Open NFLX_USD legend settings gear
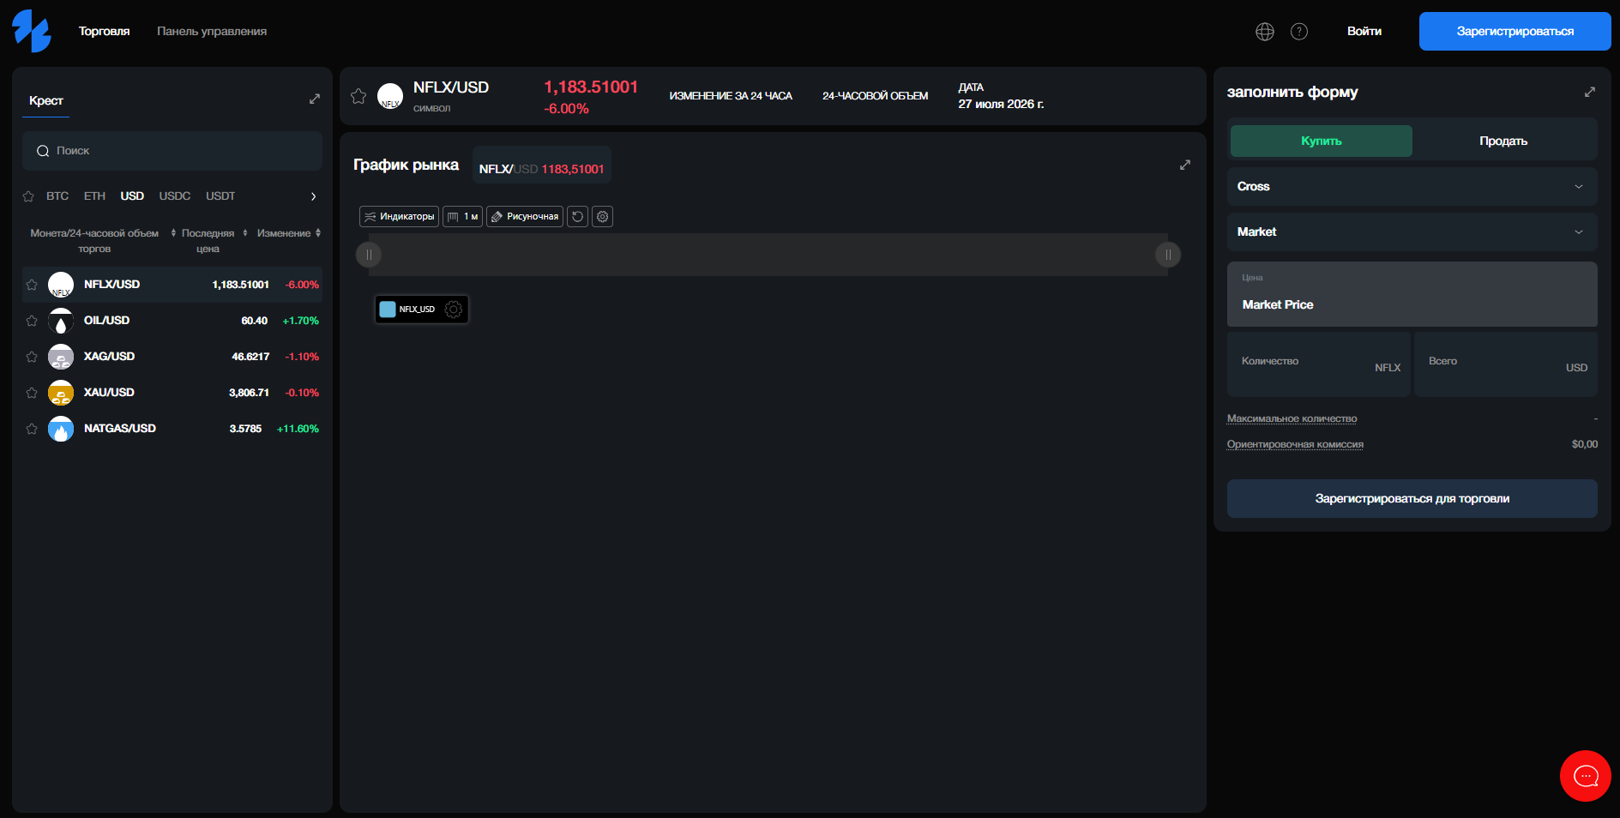Image resolution: width=1620 pixels, height=818 pixels. (454, 310)
